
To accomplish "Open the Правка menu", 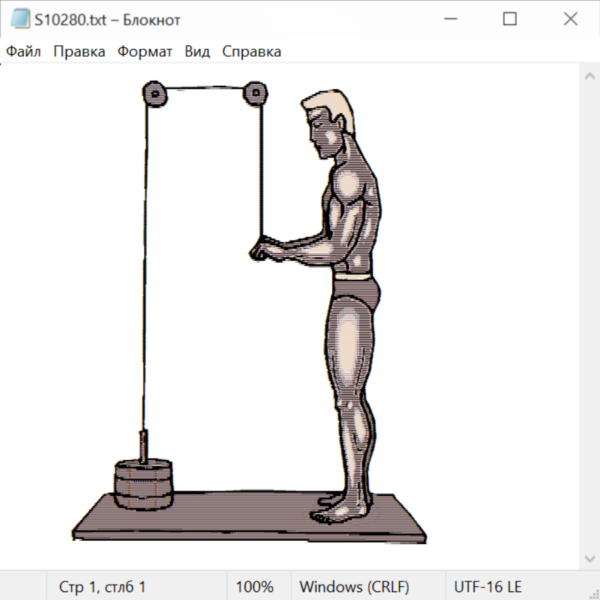I will pos(79,51).
